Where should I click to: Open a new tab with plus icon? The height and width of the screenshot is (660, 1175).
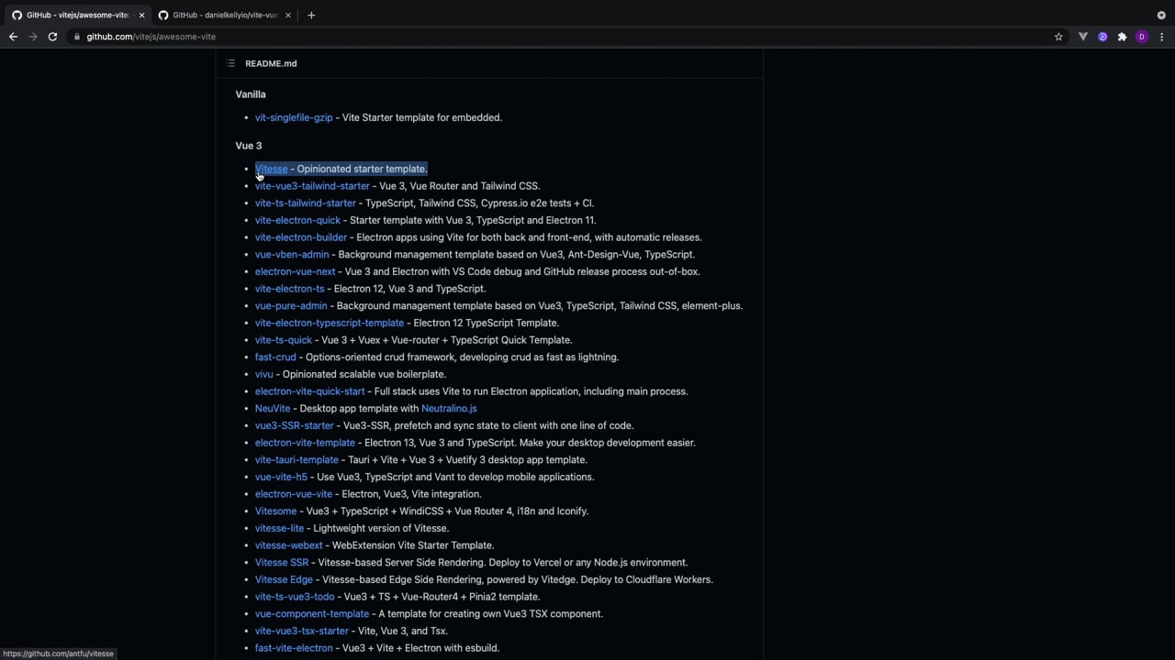311,15
